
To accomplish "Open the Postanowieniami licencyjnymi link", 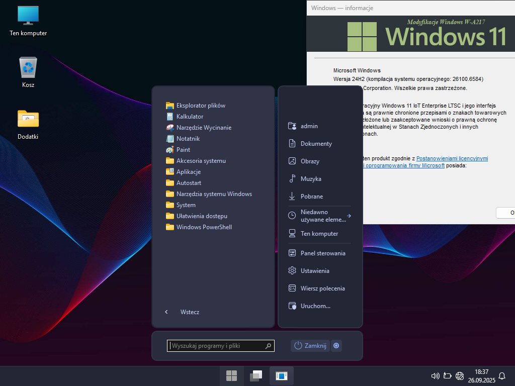I will [x=452, y=158].
